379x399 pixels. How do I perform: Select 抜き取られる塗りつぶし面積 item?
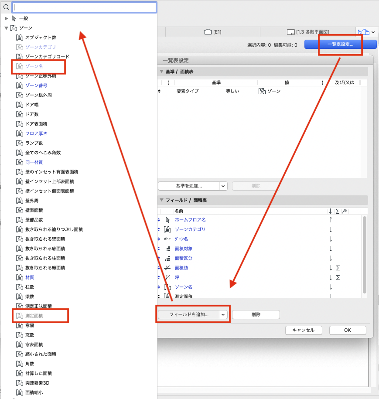pyautogui.click(x=54, y=229)
